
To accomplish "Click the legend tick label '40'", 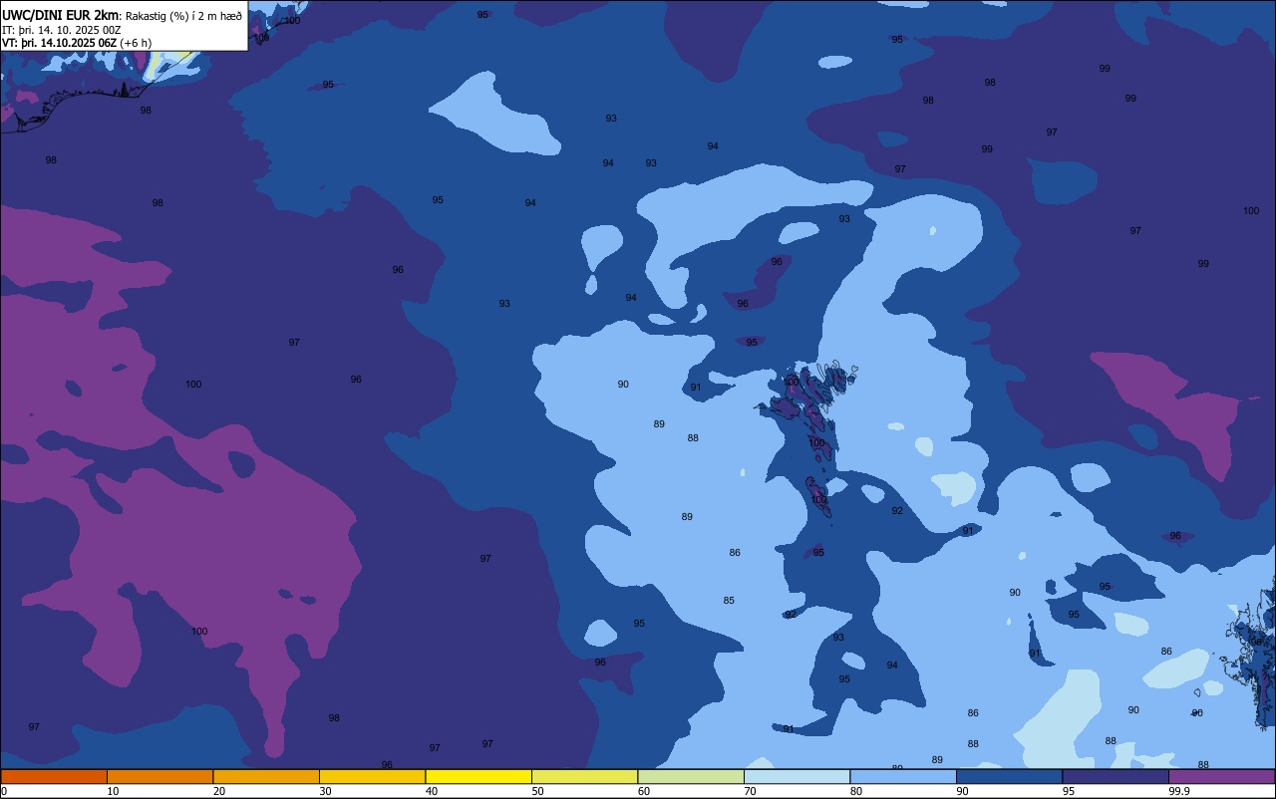I will [432, 791].
